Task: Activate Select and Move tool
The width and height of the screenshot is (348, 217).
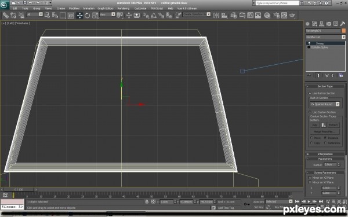Action: (79, 15)
